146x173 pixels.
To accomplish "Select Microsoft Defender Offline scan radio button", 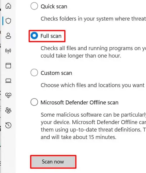I will click(34, 102).
